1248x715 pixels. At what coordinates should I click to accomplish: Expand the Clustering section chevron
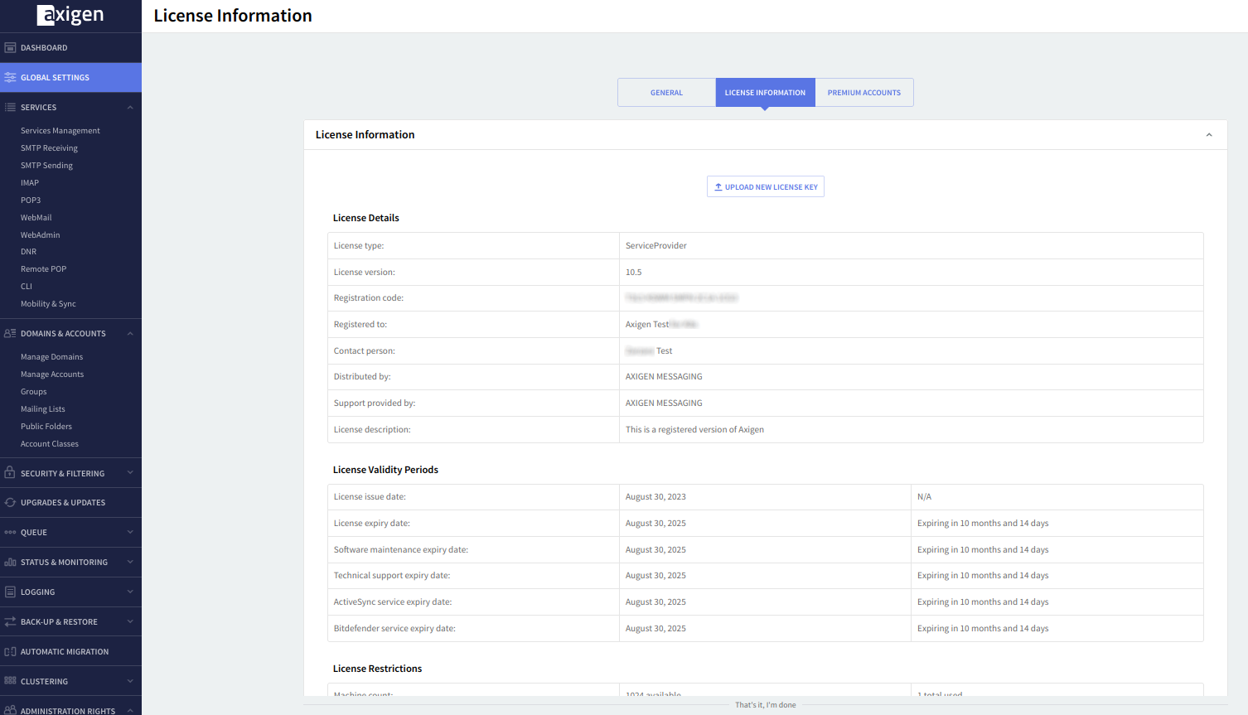(130, 682)
